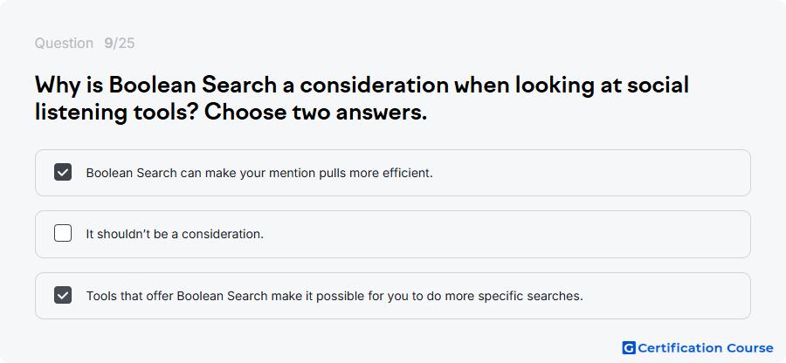Click the word 'Course' in the footer branding

749,348
